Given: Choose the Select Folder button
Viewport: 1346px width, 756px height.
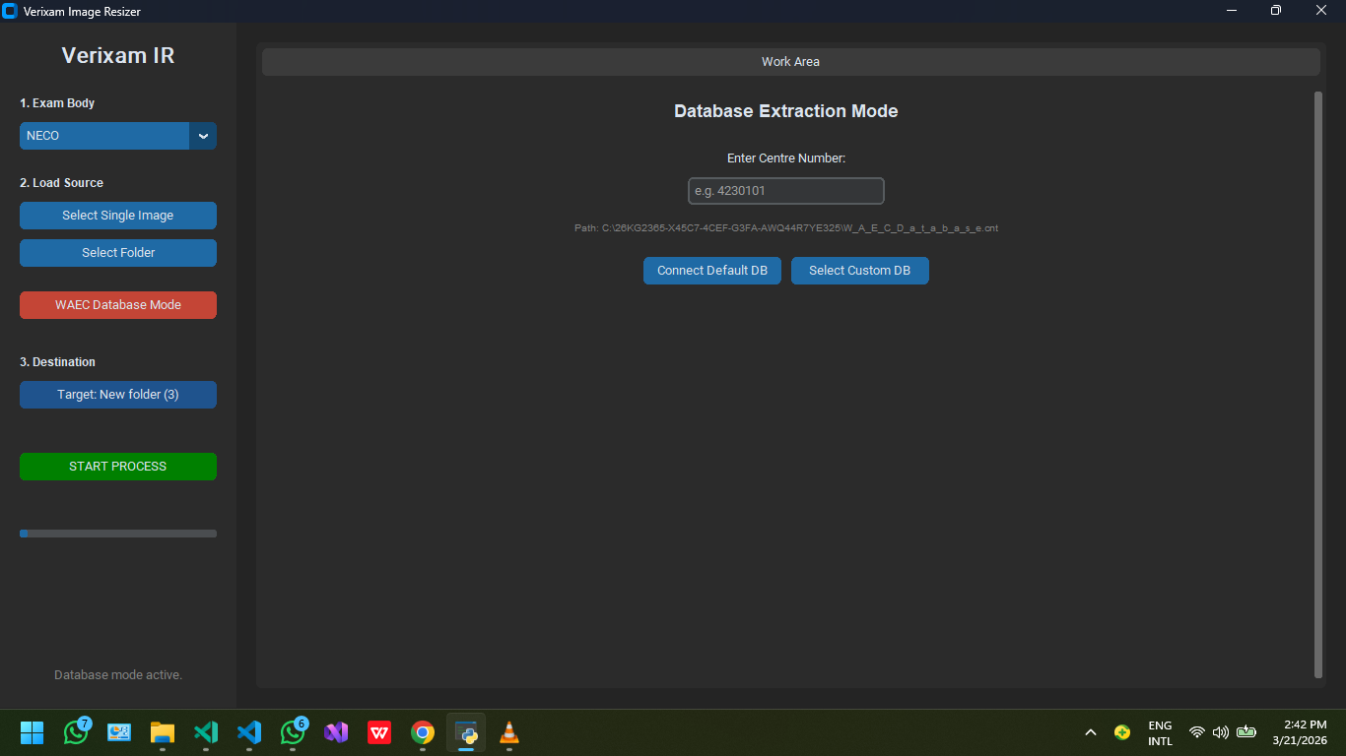Looking at the screenshot, I should point(118,253).
